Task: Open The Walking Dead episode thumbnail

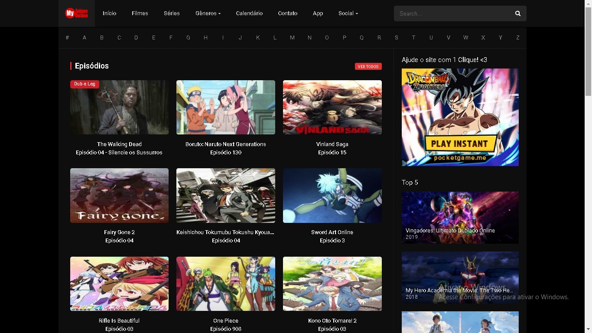Action: coord(119,107)
